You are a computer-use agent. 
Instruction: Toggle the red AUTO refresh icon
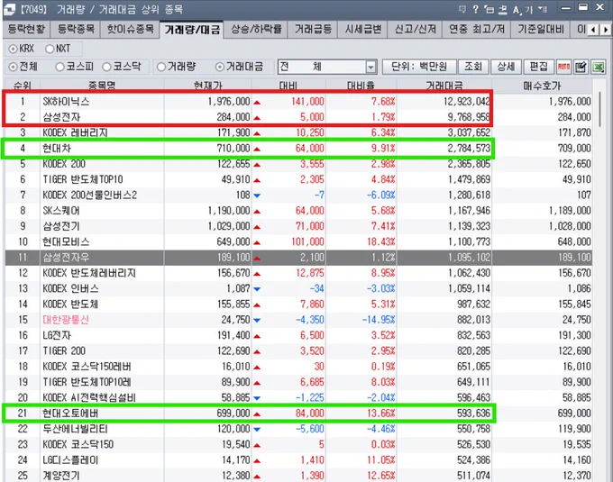pyautogui.click(x=563, y=67)
